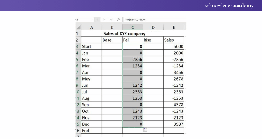This screenshot has height=139, width=262.
Task: Click the Base header cell
Action: coord(112,40)
